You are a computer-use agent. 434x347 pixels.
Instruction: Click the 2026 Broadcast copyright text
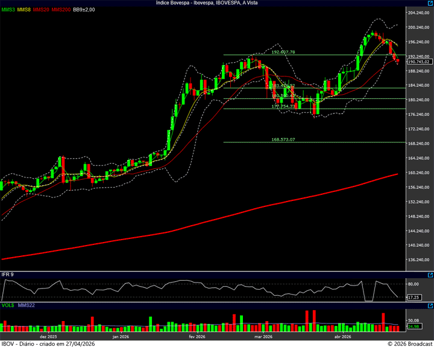tap(409, 343)
